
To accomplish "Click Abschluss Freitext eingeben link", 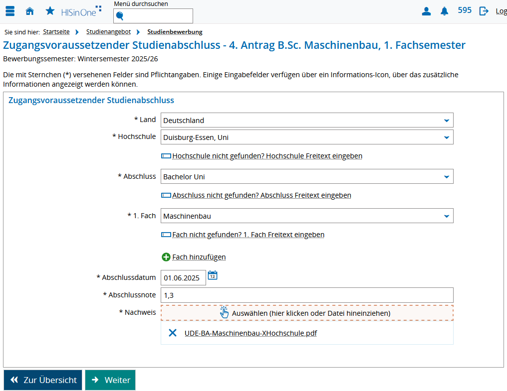I will click(261, 195).
